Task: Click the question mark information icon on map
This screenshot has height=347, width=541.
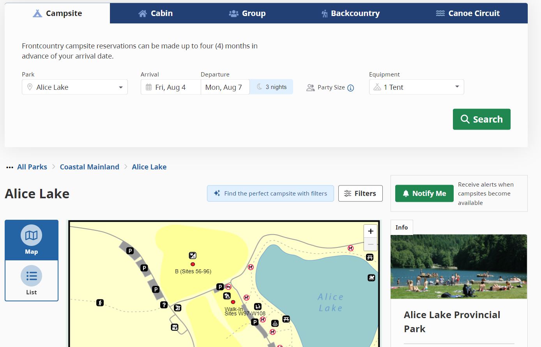Action: click(x=164, y=305)
